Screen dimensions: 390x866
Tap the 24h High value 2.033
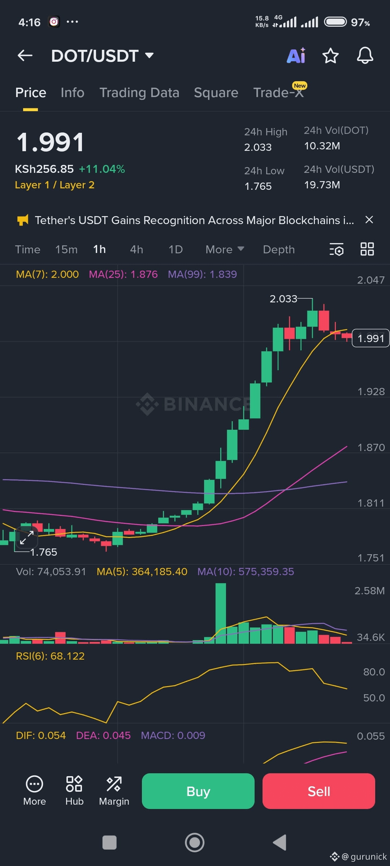(258, 147)
